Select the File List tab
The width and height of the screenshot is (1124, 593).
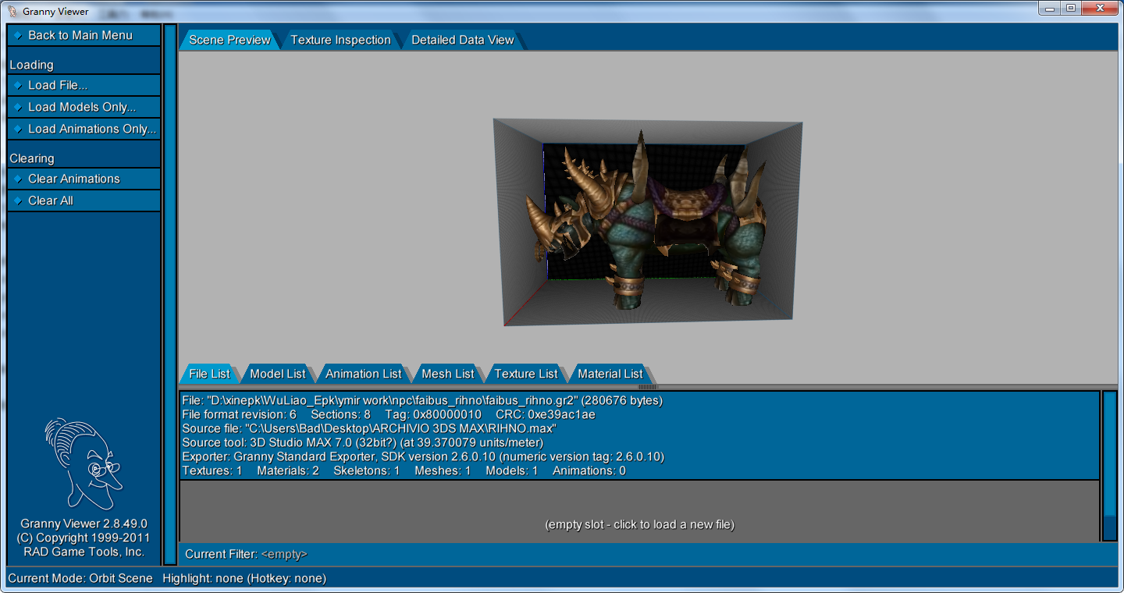coord(209,374)
